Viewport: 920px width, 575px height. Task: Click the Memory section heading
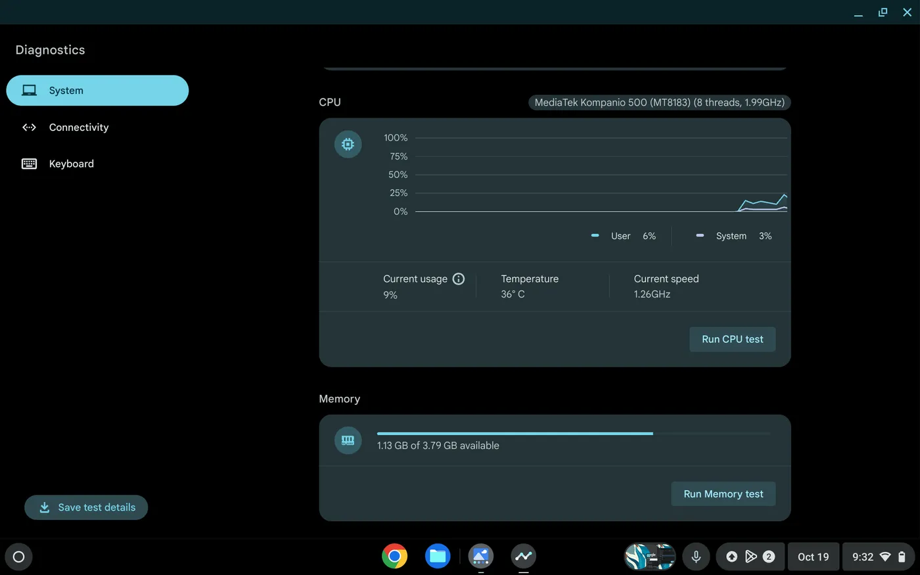(x=339, y=399)
